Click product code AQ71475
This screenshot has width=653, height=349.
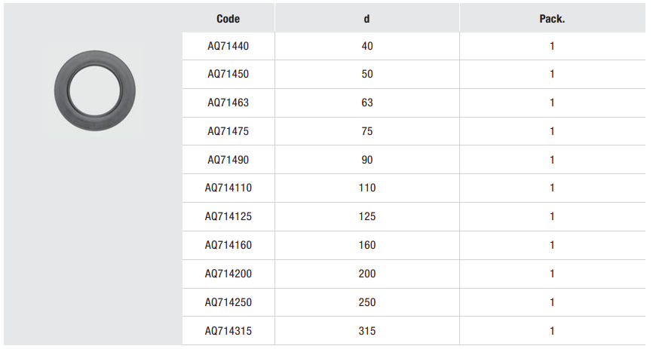228,131
